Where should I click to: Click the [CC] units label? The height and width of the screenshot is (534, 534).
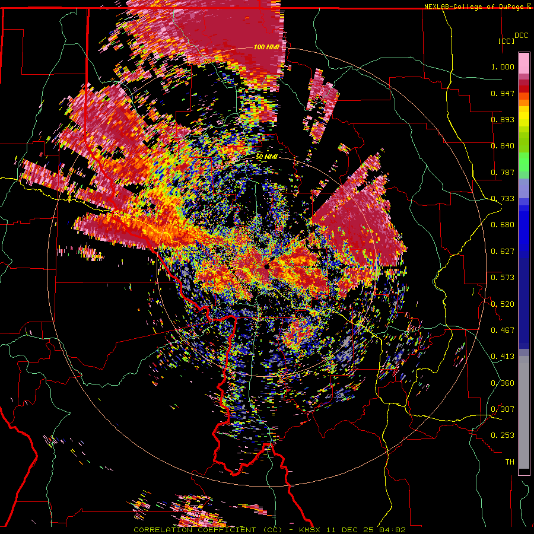pos(507,41)
